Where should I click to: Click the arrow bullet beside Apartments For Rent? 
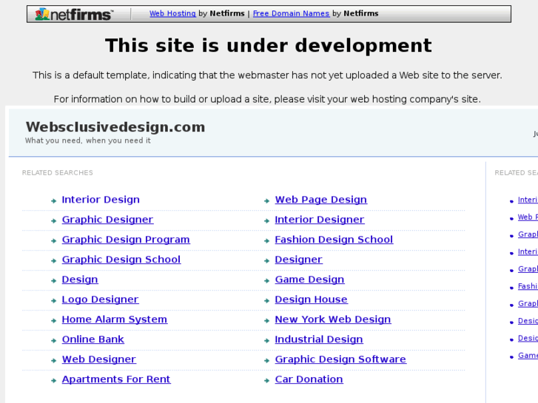pyautogui.click(x=53, y=380)
